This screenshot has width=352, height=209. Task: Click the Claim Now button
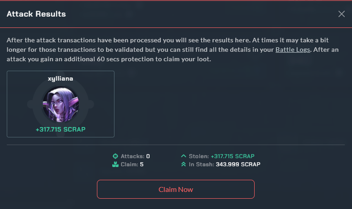tap(176, 189)
